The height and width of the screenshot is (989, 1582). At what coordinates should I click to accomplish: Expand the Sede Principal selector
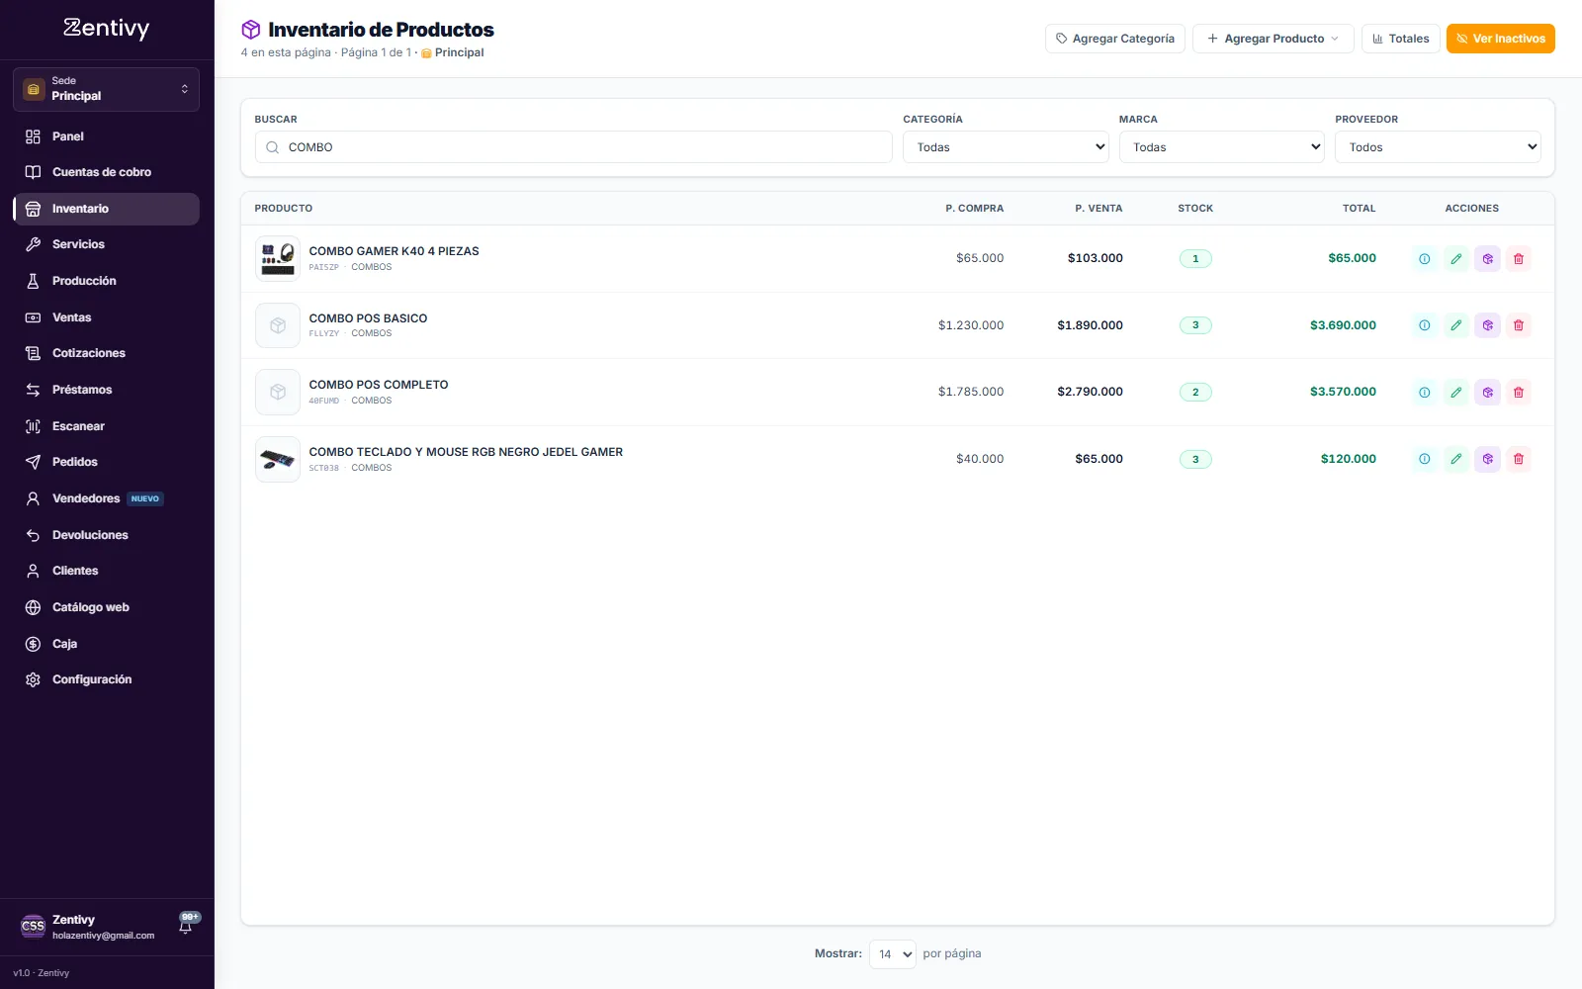pyautogui.click(x=106, y=89)
